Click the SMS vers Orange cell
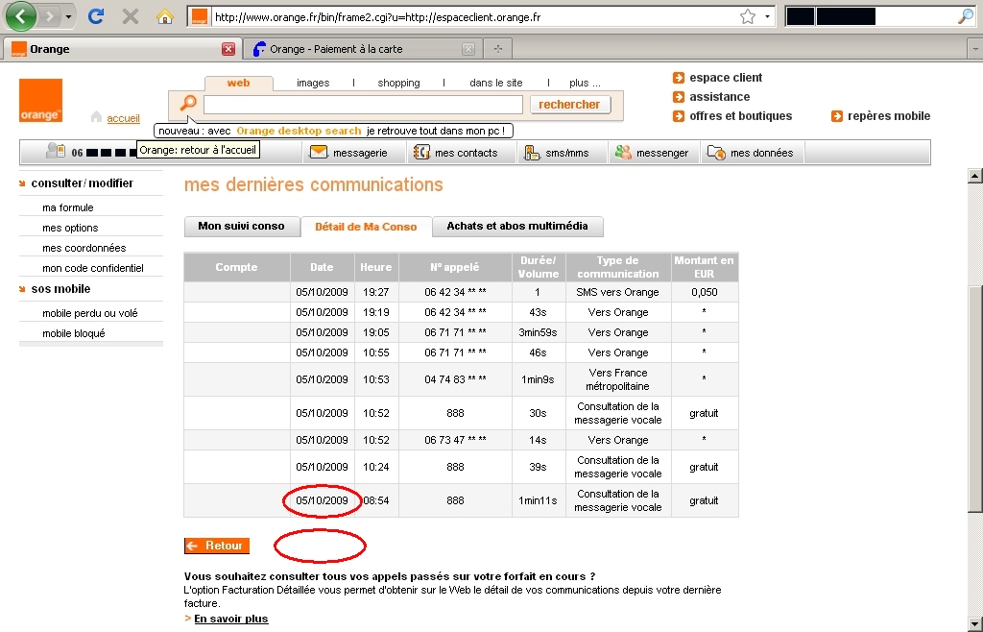Viewport: 983px width, 632px height. coord(617,292)
